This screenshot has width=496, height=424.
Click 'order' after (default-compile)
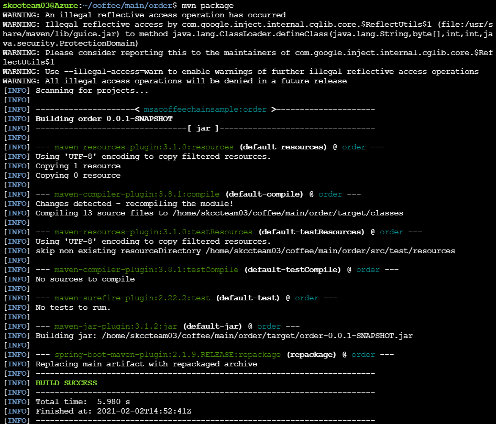330,194
